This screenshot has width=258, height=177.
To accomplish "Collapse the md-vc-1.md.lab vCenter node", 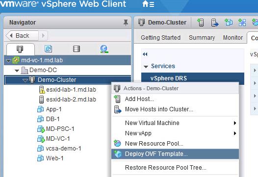I will (x=8, y=60).
